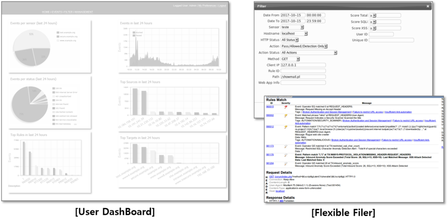The image size is (448, 224).
Task: Open the Method dropdown set to GET
Action: click(290, 59)
